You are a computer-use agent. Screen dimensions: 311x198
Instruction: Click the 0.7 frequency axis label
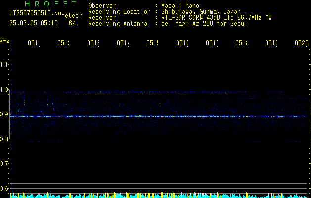coord(4,164)
